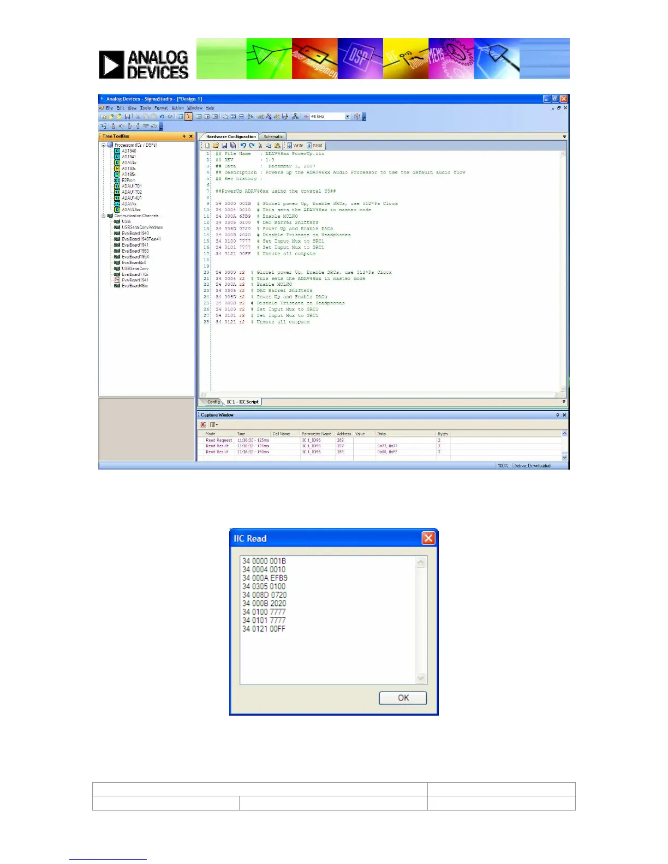Open the sample rate 48 kHz dropdown
This screenshot has height=864, width=668.
347,117
